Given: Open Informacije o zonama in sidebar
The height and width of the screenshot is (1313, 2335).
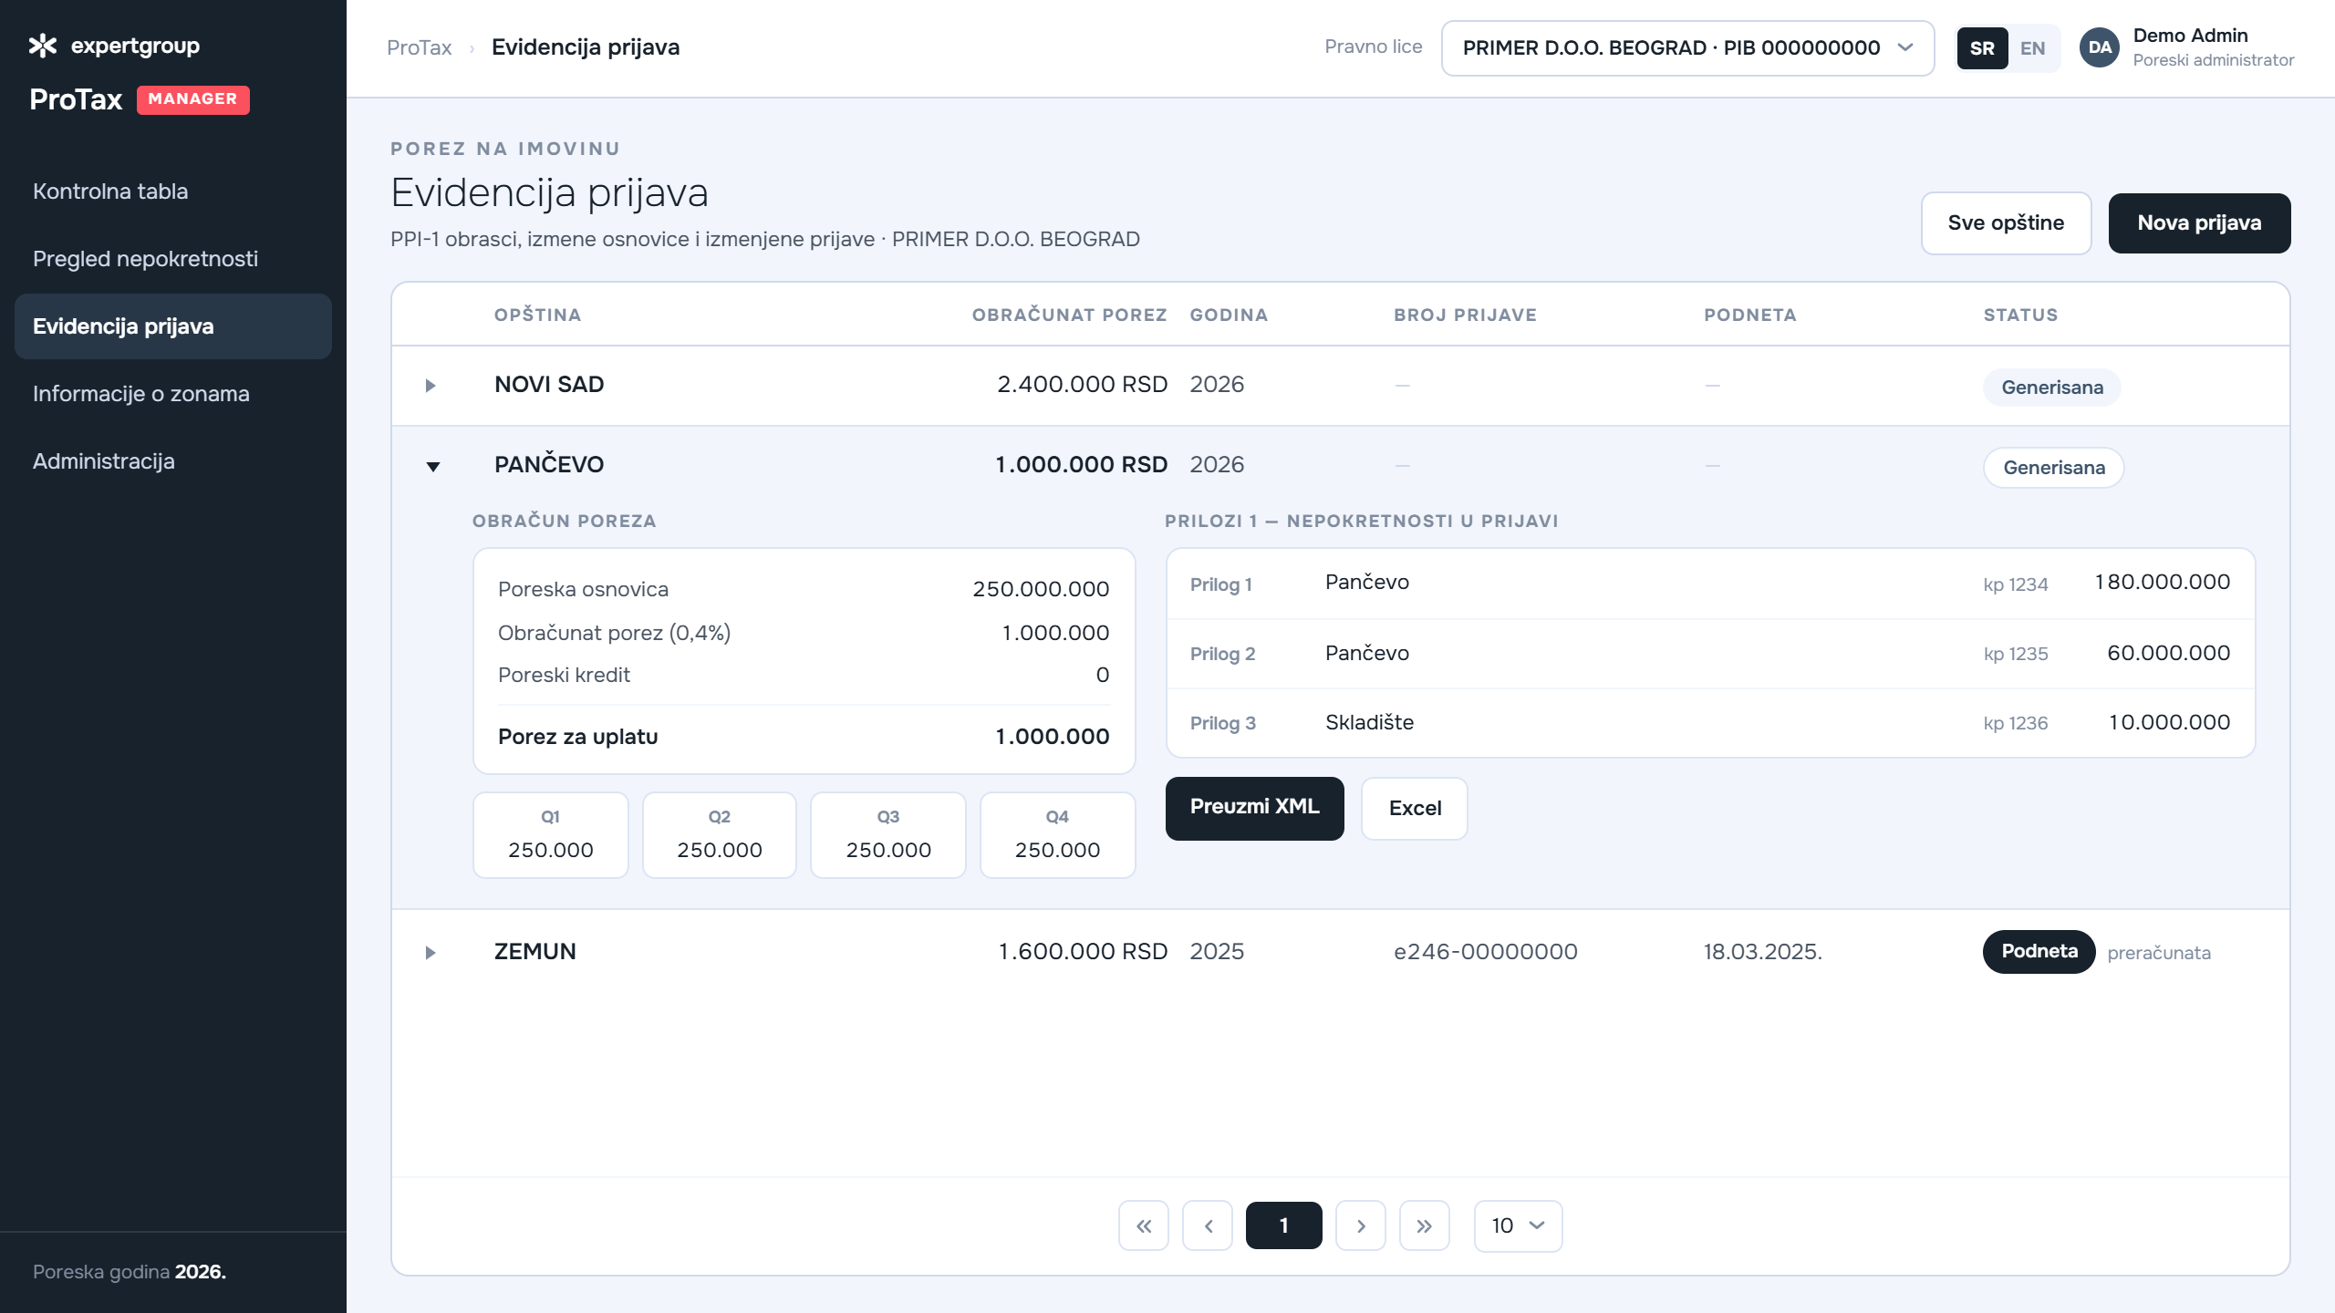Looking at the screenshot, I should tap(173, 394).
